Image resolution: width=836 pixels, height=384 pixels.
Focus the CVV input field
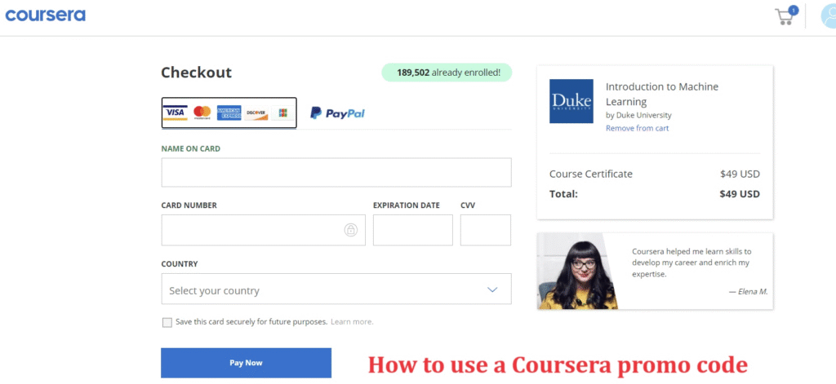pos(486,230)
